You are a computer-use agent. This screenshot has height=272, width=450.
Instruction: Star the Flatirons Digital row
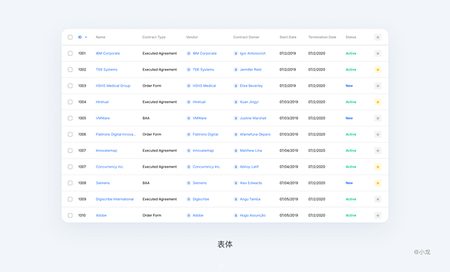[x=378, y=134]
